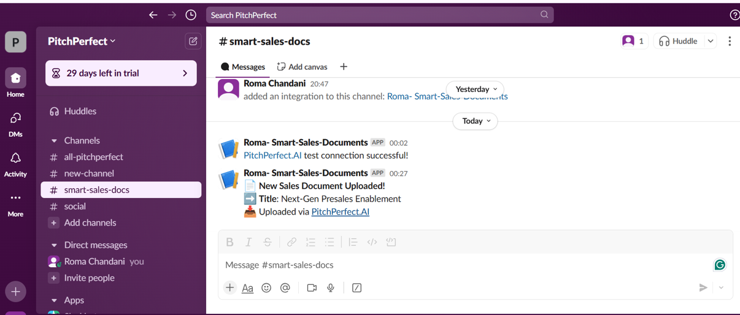Apply bold formatting in composer

pos(229,242)
